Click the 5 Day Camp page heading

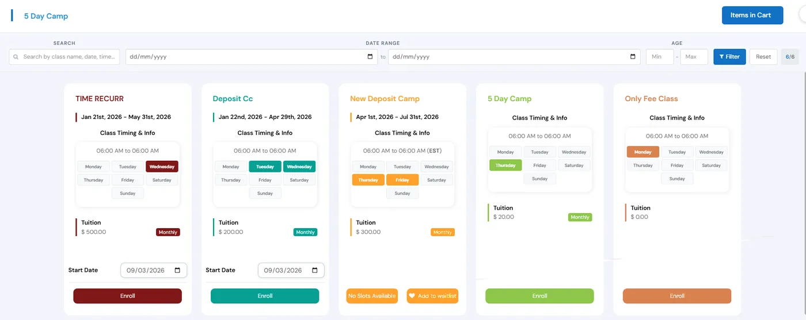tap(46, 16)
